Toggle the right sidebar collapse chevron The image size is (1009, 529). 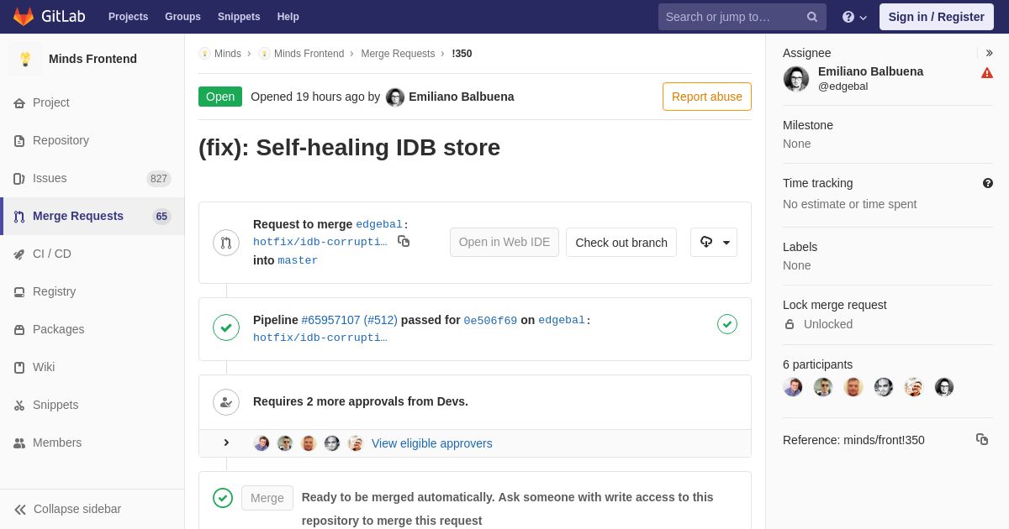click(x=989, y=53)
